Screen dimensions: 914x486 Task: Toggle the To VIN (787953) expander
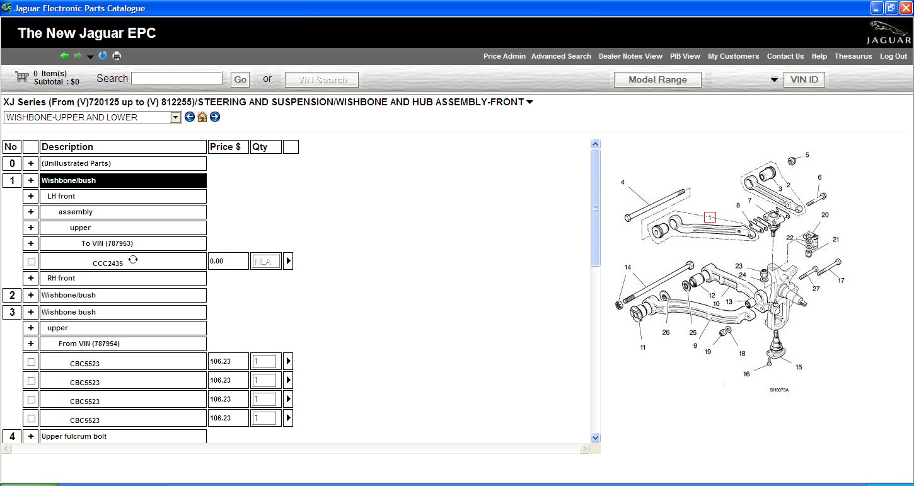[31, 243]
